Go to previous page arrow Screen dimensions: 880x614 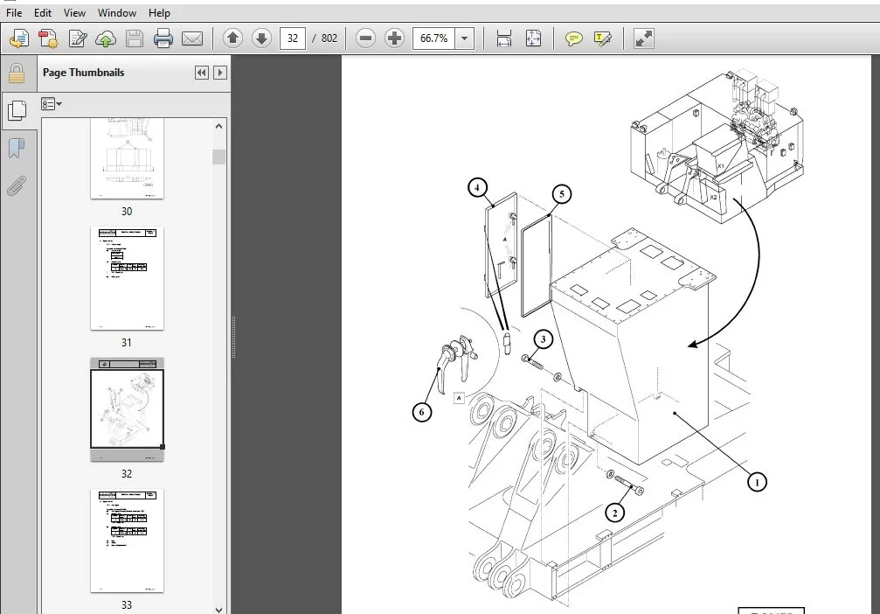232,38
